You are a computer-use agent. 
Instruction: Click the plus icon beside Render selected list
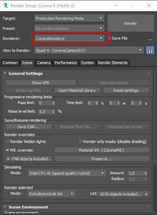point(146,194)
